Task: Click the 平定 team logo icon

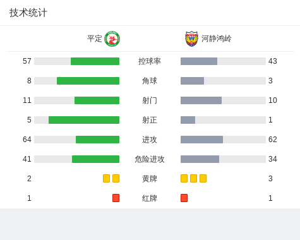Action: pyautogui.click(x=112, y=39)
